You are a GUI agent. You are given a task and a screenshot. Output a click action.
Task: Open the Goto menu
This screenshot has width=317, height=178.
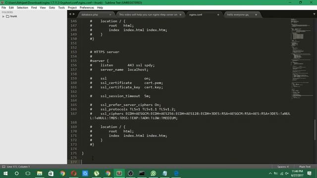click(52, 8)
